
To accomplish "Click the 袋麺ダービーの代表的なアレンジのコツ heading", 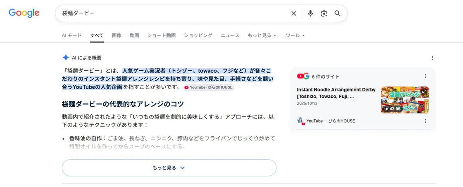I will (x=123, y=104).
